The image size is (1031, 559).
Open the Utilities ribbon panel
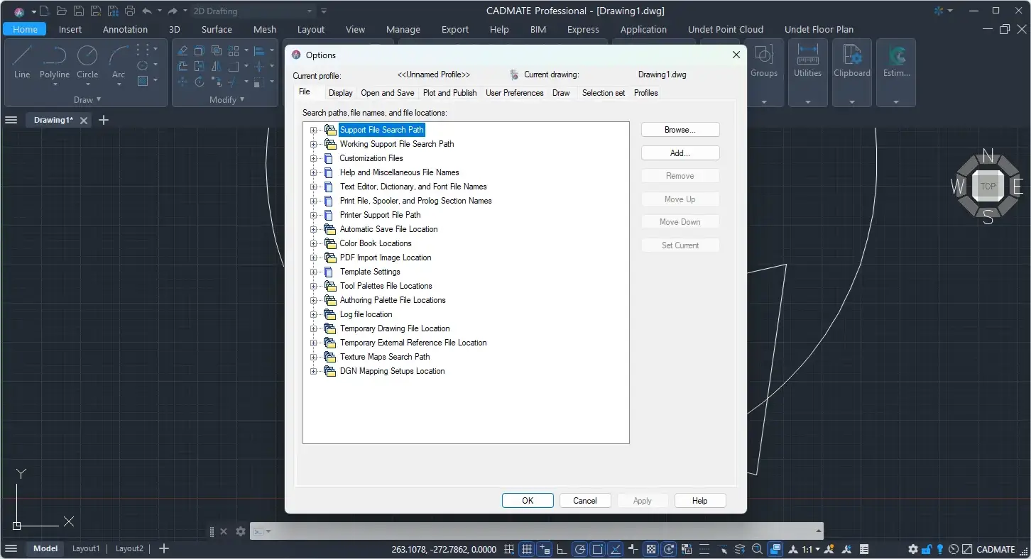point(807,72)
